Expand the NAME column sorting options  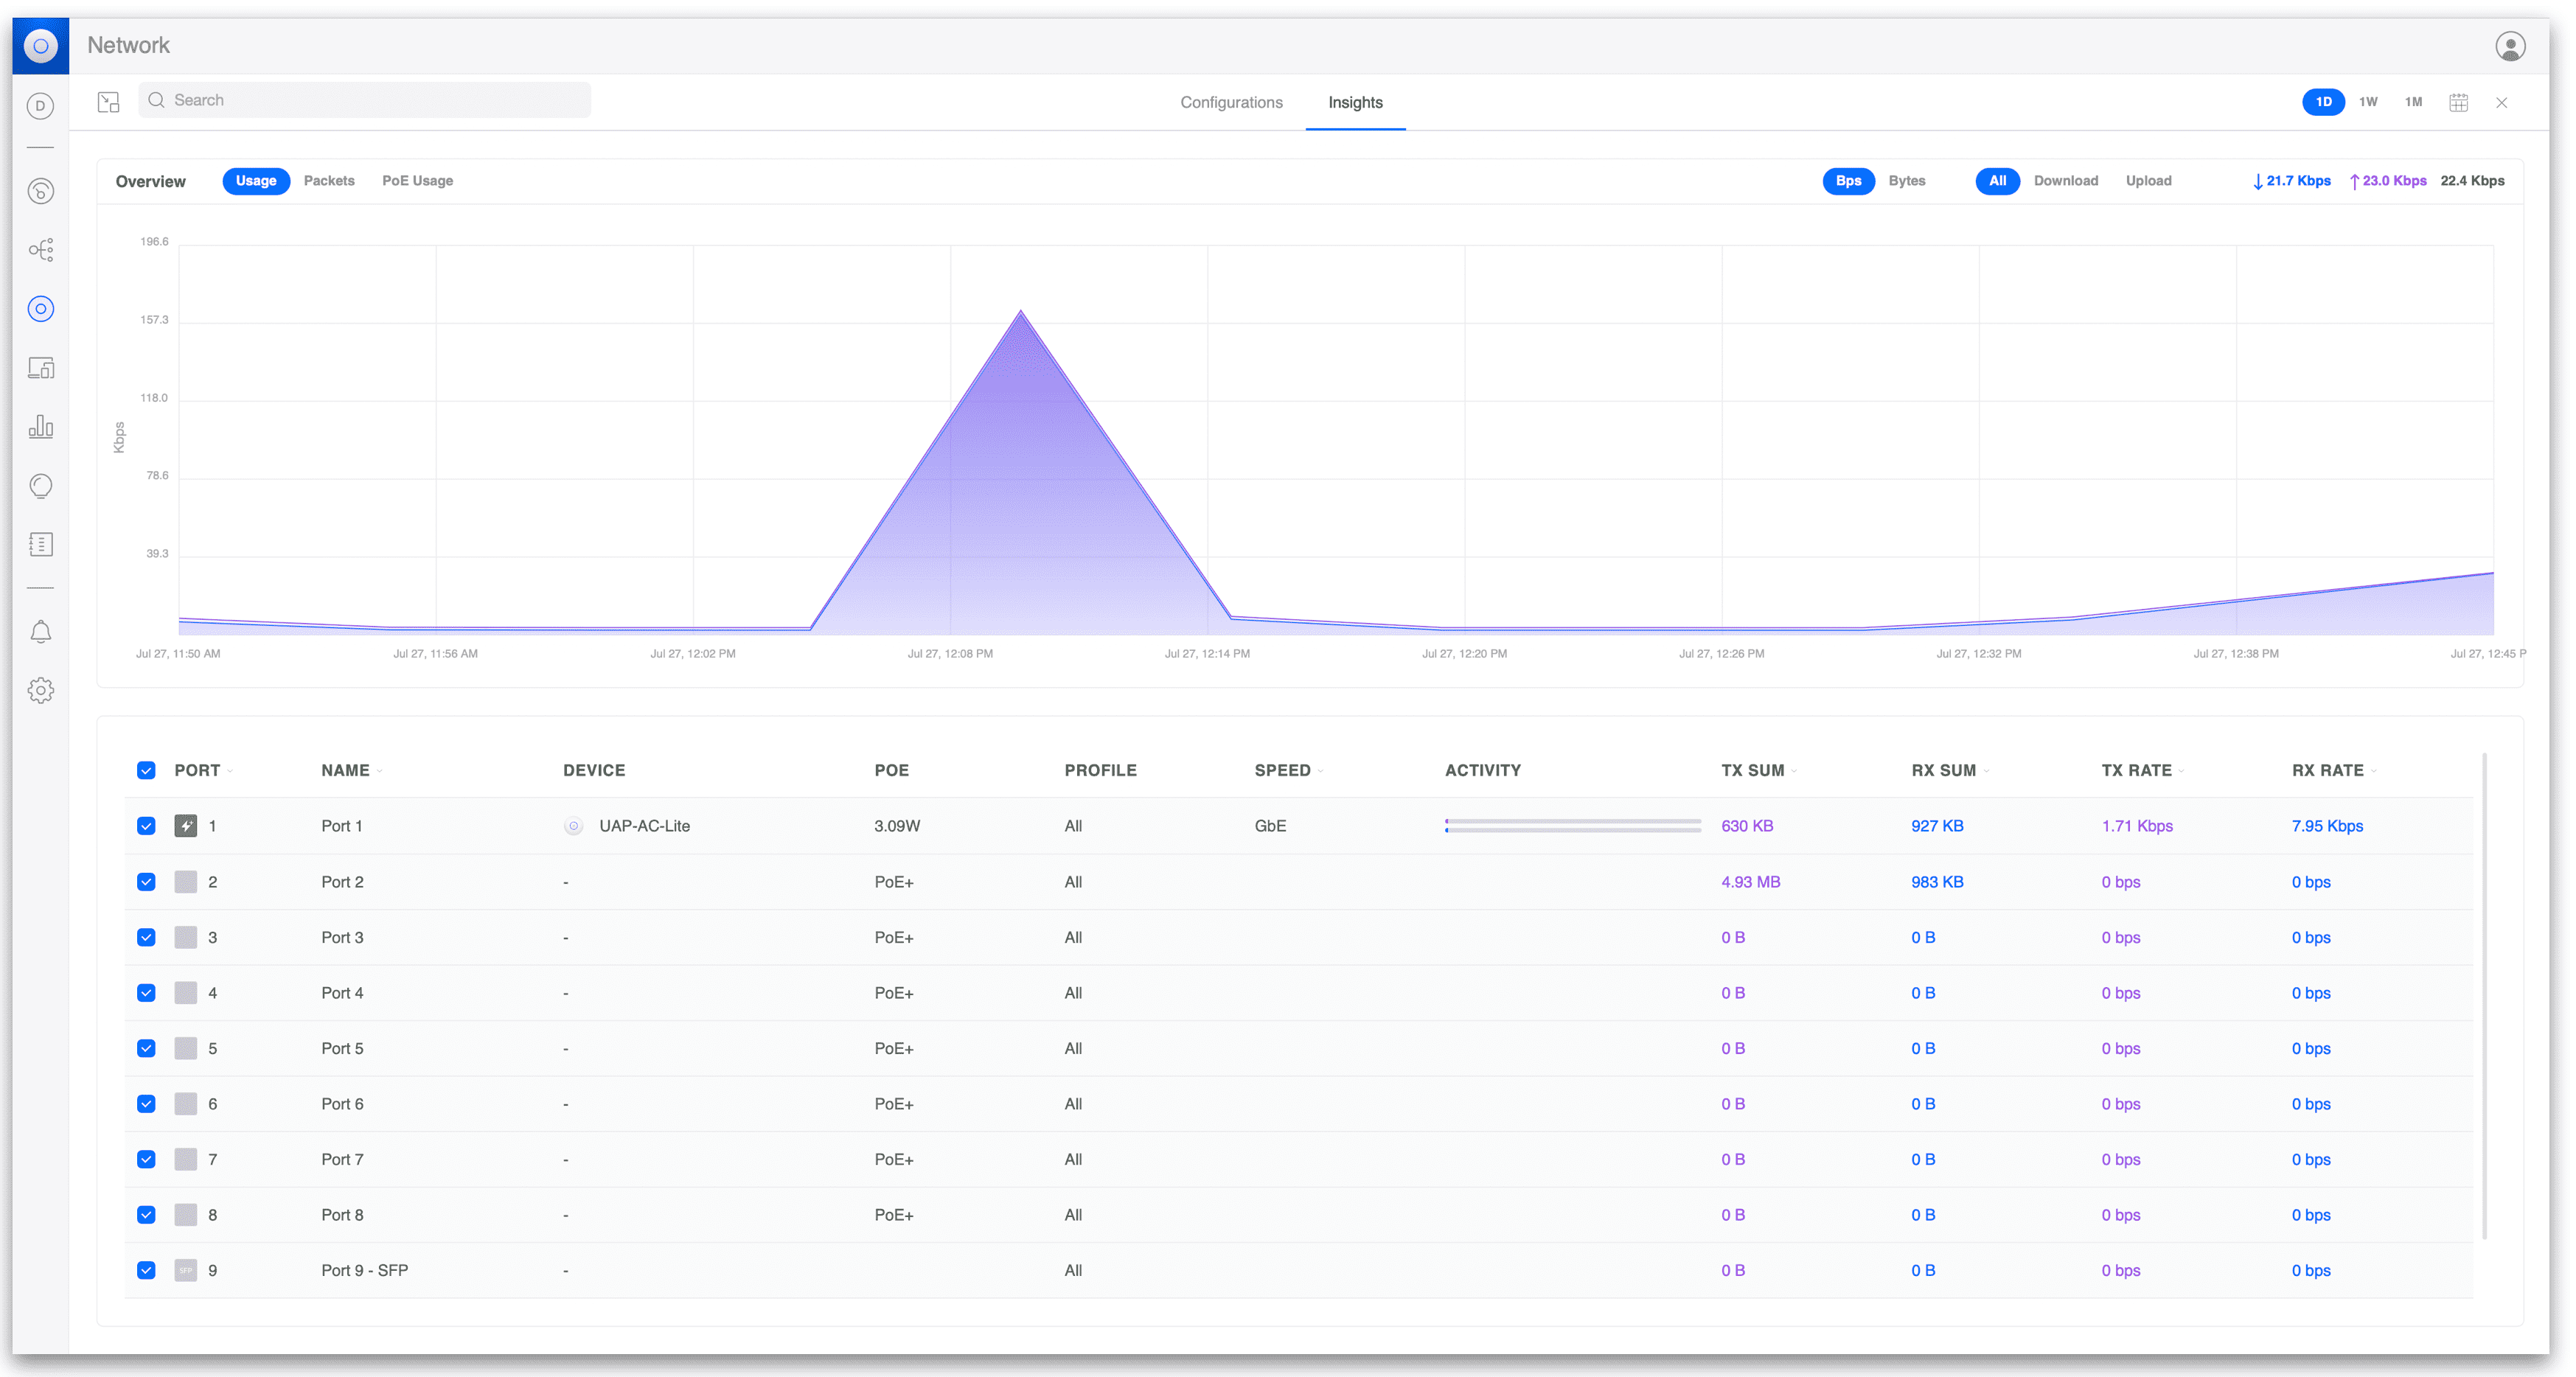(x=379, y=770)
